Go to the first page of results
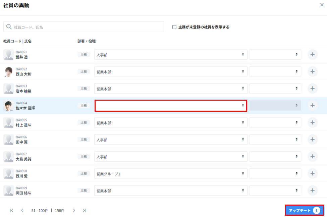This screenshot has height=217, width=327. [x=12, y=210]
